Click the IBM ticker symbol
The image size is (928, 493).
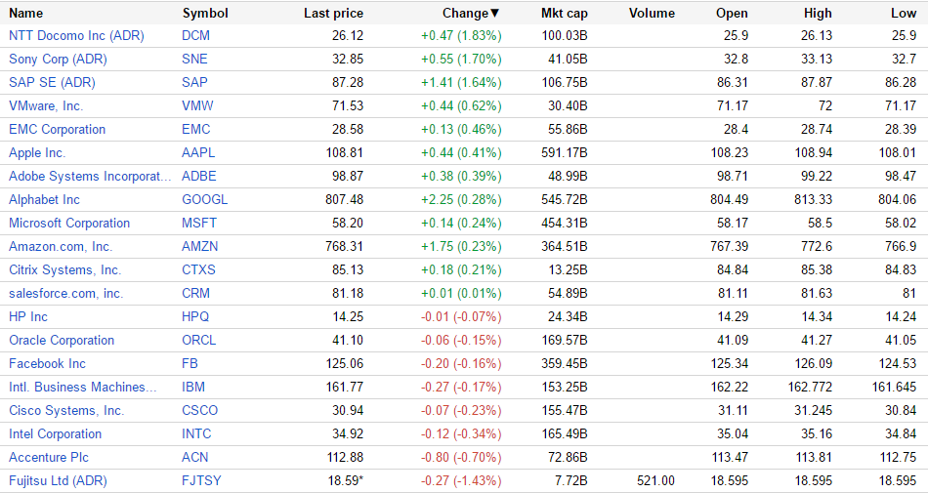coord(193,387)
